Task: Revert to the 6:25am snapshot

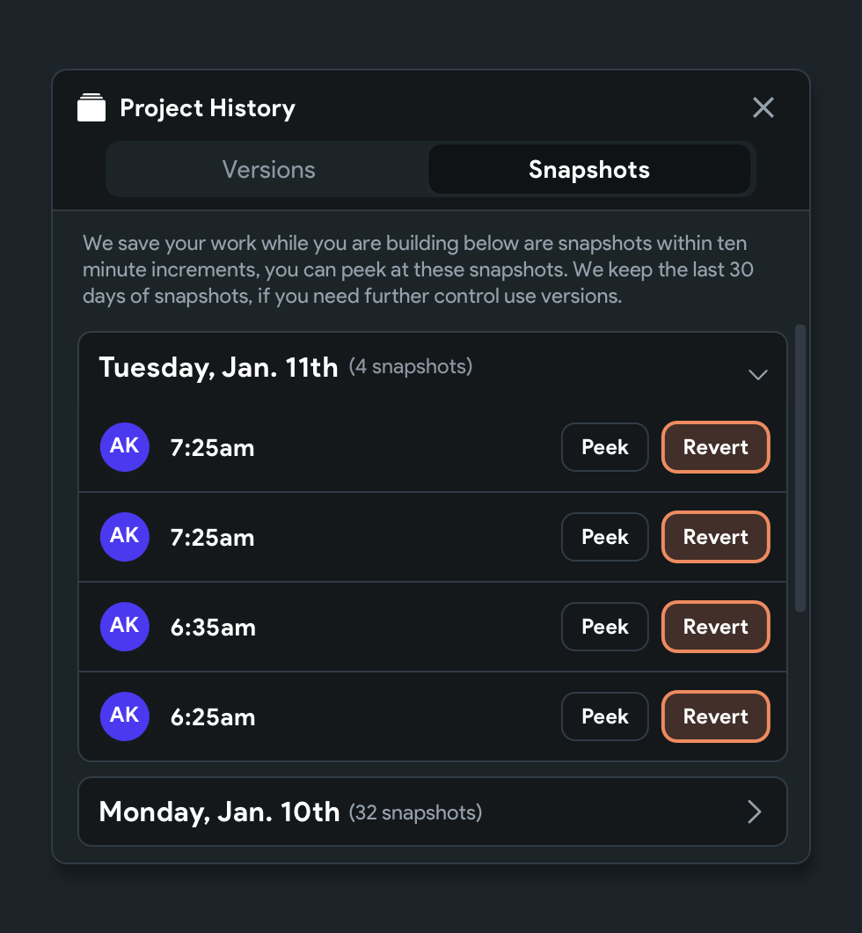Action: pyautogui.click(x=715, y=716)
